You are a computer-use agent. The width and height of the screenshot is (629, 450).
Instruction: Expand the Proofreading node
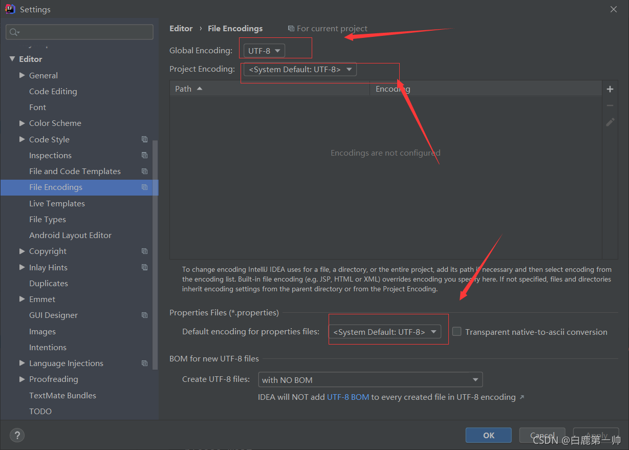(22, 379)
